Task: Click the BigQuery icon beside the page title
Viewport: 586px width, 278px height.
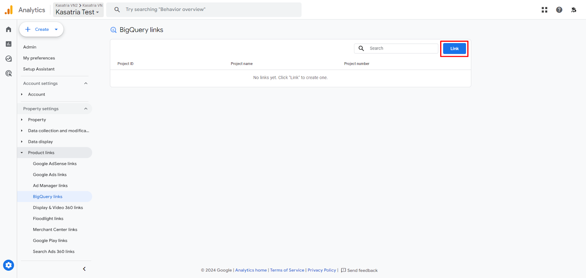Action: click(x=114, y=30)
